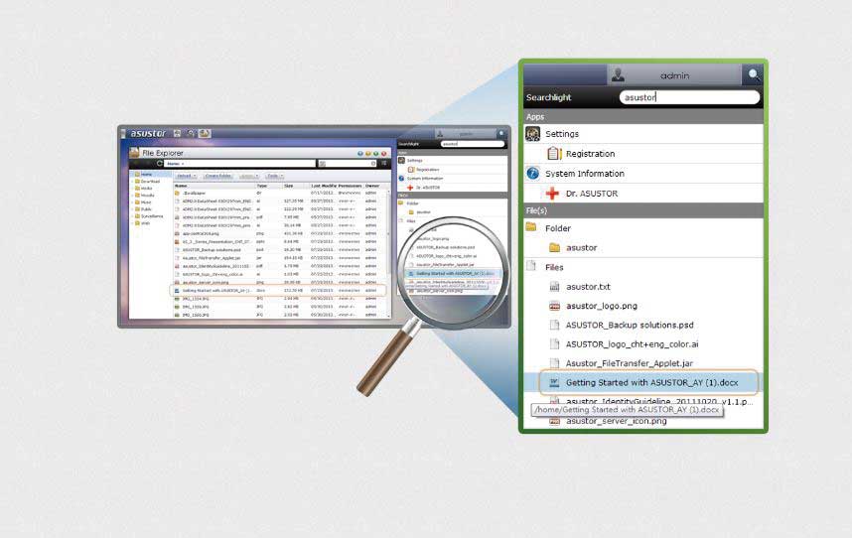This screenshot has width=852, height=538.
Task: Click the magnifier icon atop the enlarged Searchlight panel
Action: (753, 74)
